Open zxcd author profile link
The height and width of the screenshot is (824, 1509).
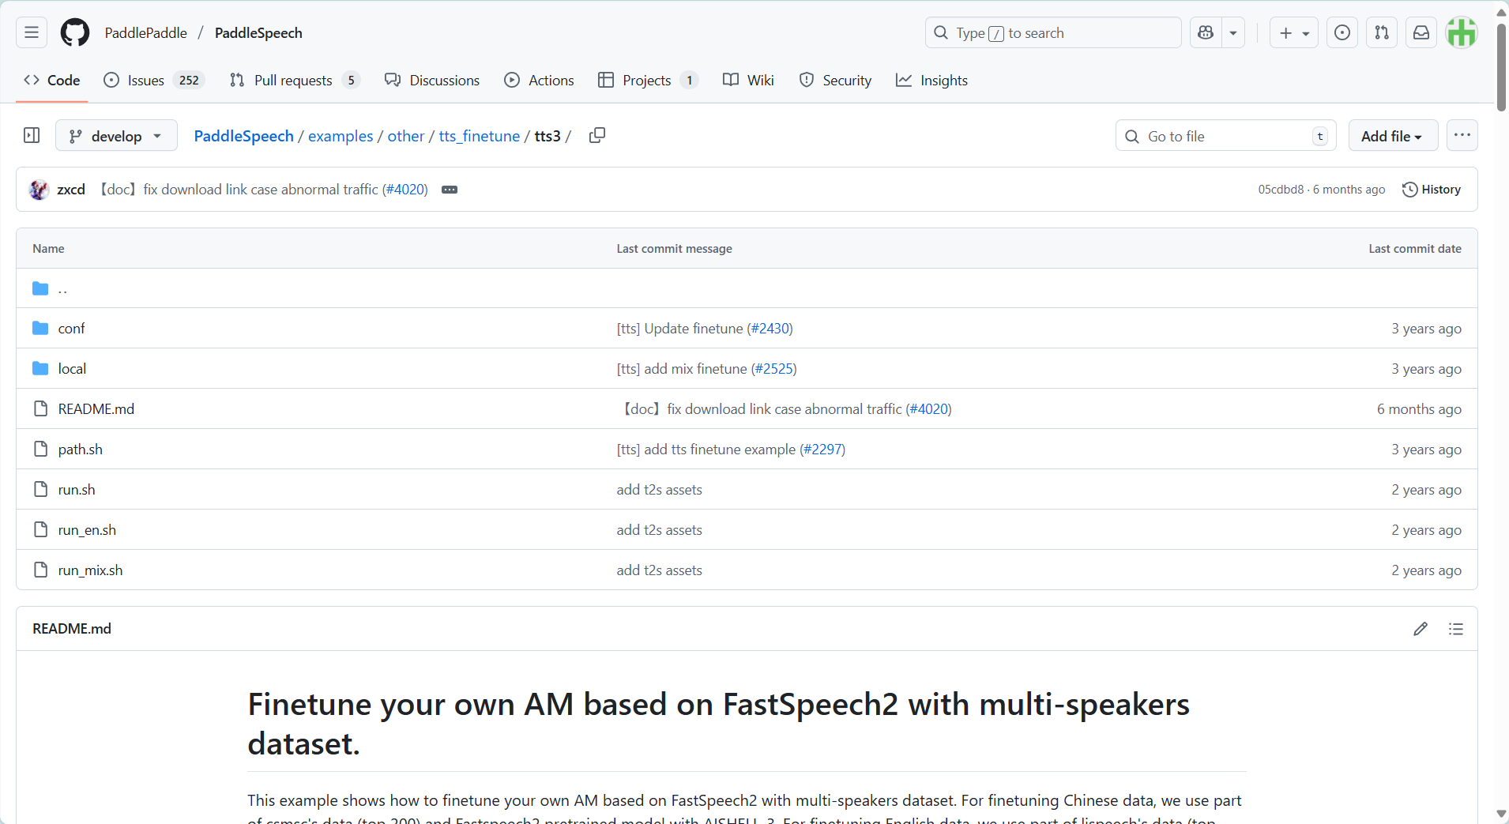71,190
